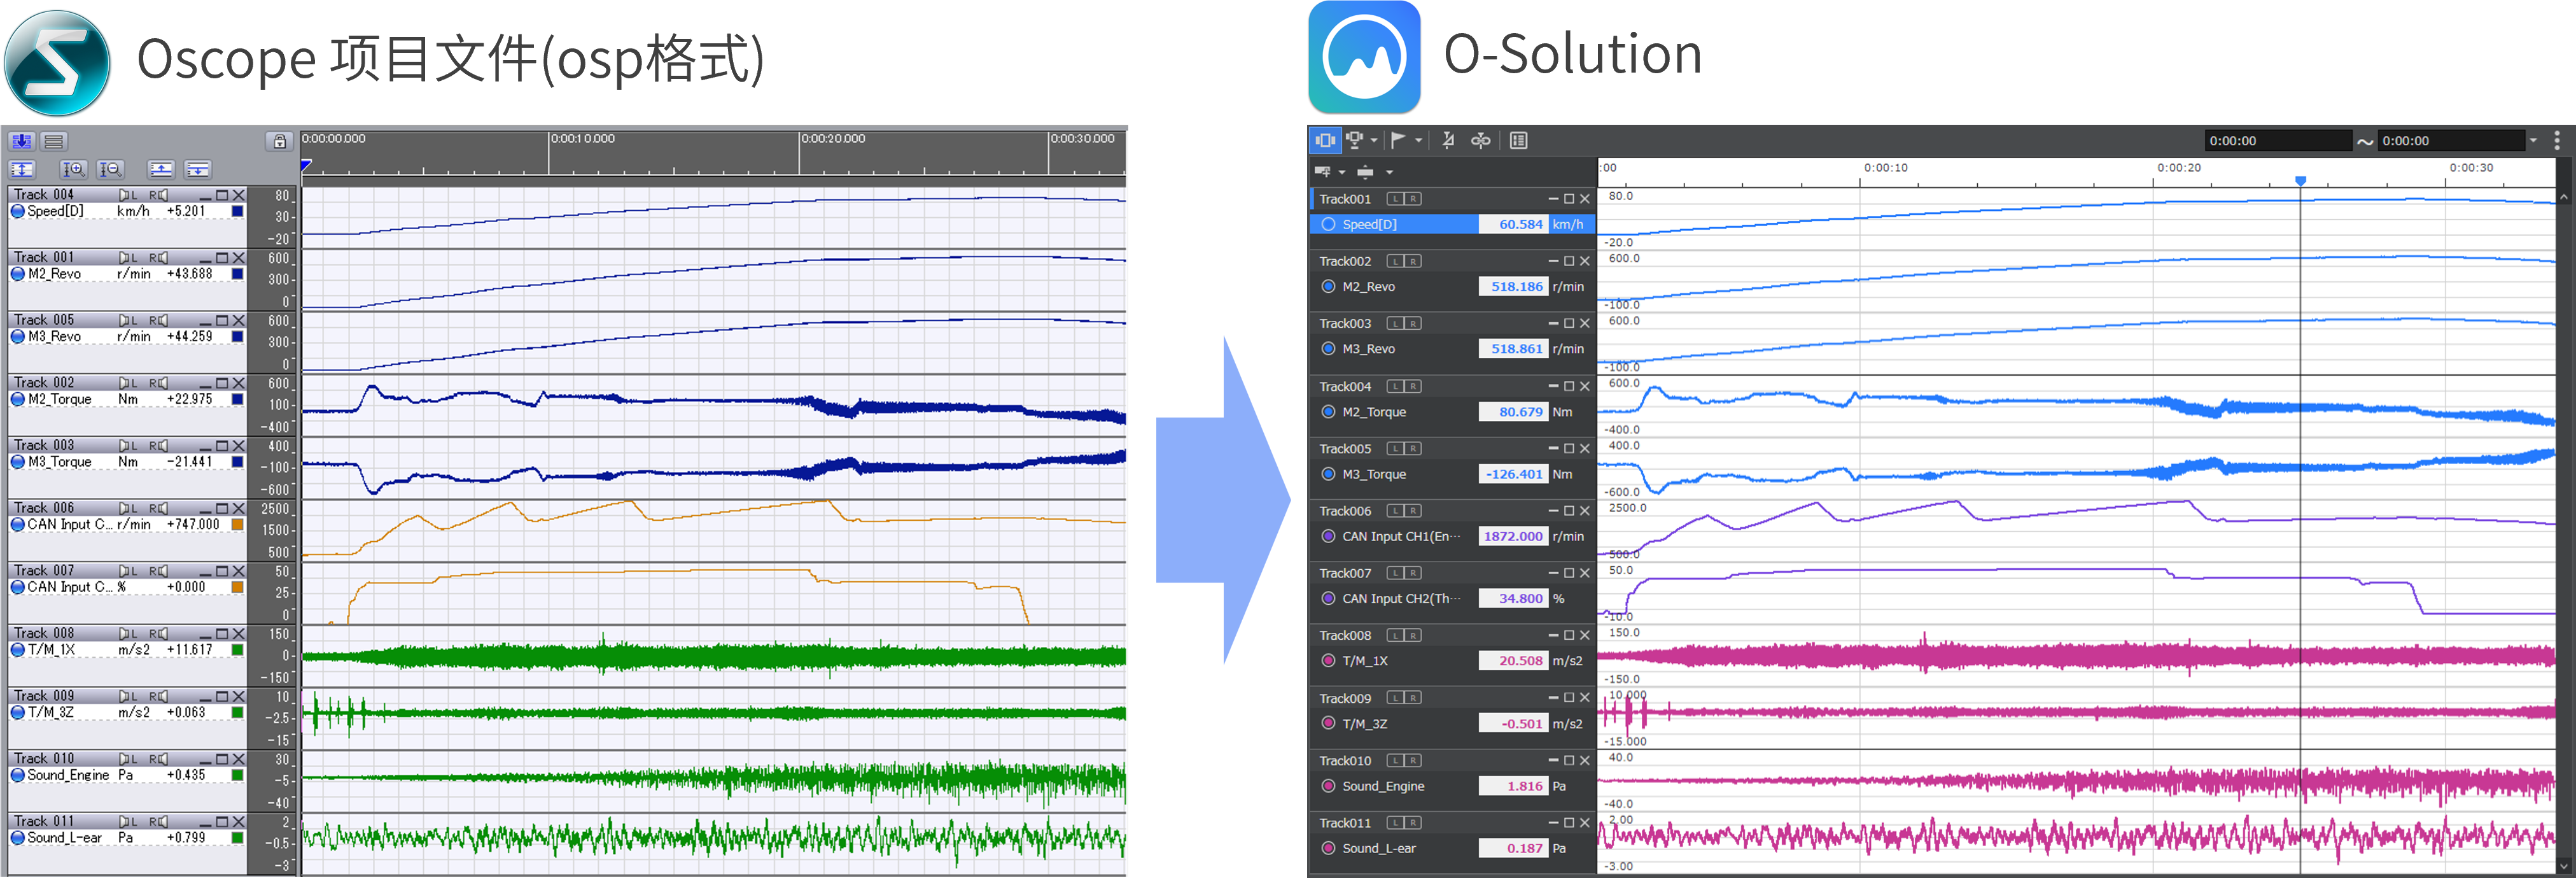The height and width of the screenshot is (878, 2576).
Task: Click the fit-track-height icon in Oscope
Action: tap(22, 169)
